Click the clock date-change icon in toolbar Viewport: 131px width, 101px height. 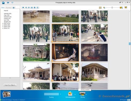point(37,7)
